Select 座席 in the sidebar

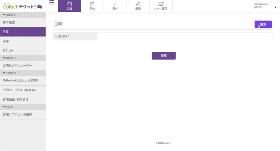(x=6, y=41)
